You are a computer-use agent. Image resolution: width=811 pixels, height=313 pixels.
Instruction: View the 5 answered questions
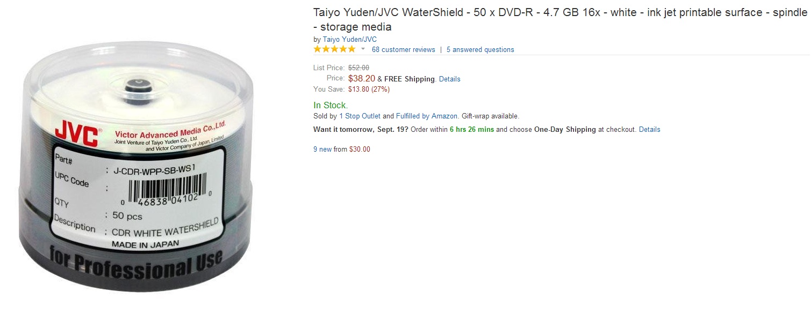480,50
